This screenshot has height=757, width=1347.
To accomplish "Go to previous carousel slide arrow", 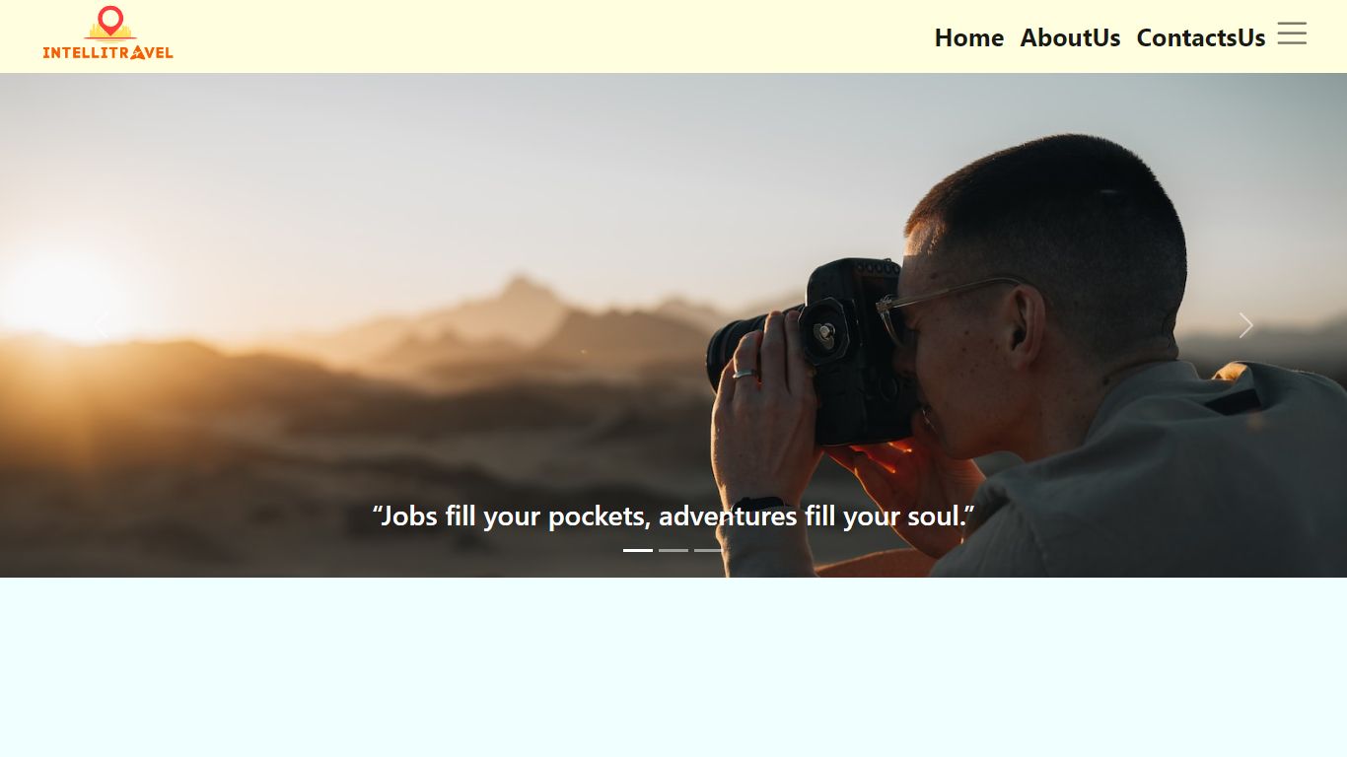I will [101, 325].
